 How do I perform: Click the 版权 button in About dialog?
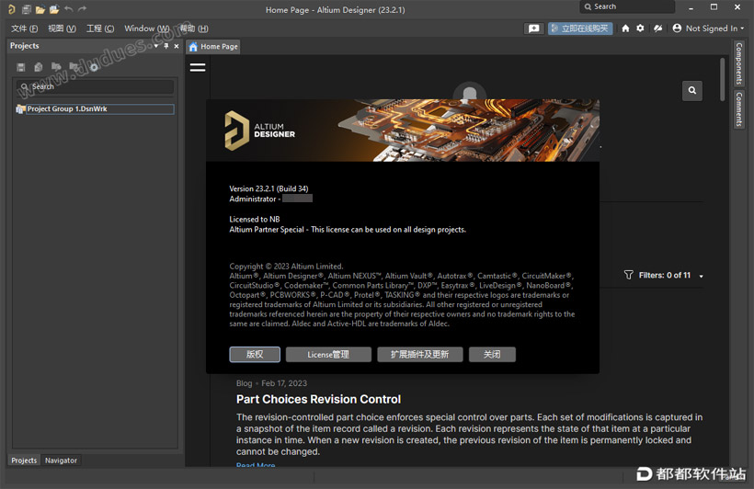point(255,355)
